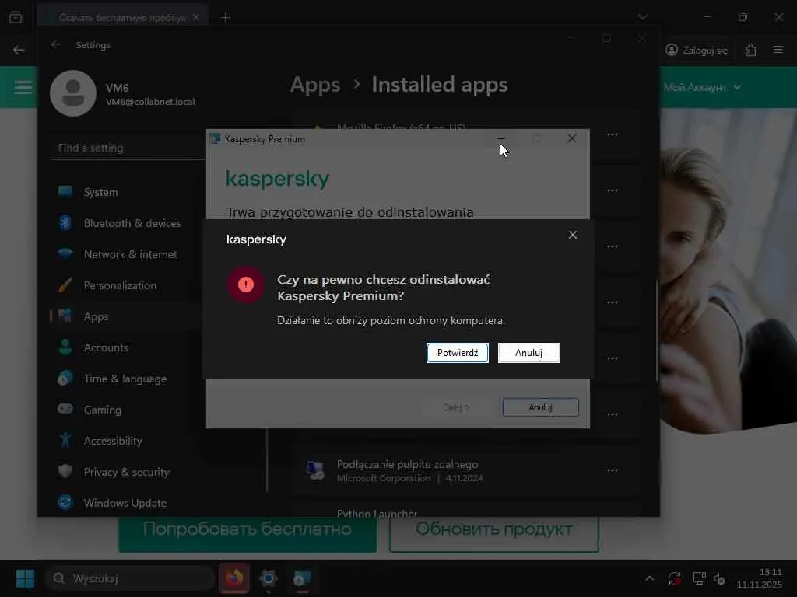Confirm uninstall with the Potwierdź button
The height and width of the screenshot is (597, 797).
(x=457, y=353)
